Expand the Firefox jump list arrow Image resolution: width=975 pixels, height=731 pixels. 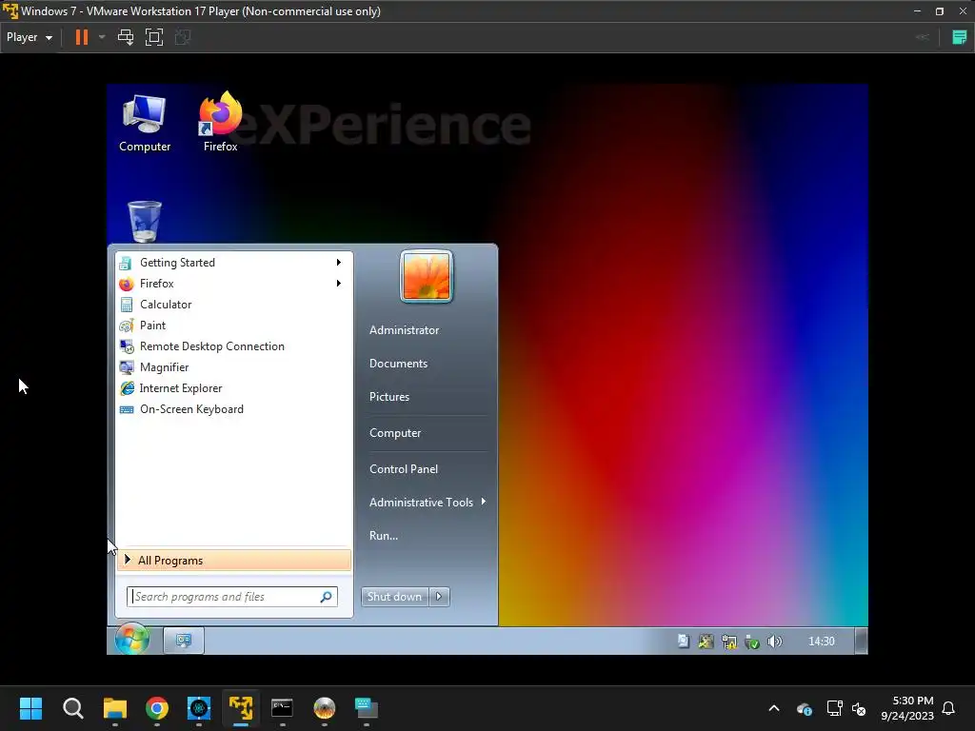click(339, 284)
